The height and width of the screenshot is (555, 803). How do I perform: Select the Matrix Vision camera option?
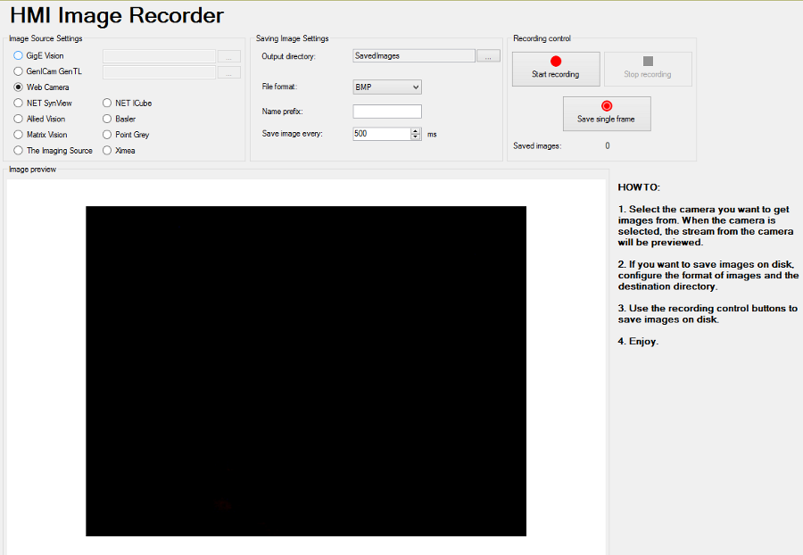(x=19, y=135)
